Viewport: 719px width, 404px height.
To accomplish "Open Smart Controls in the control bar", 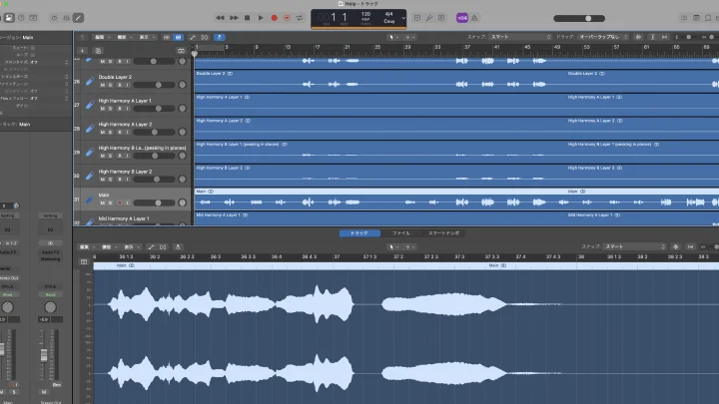I will pyautogui.click(x=55, y=18).
